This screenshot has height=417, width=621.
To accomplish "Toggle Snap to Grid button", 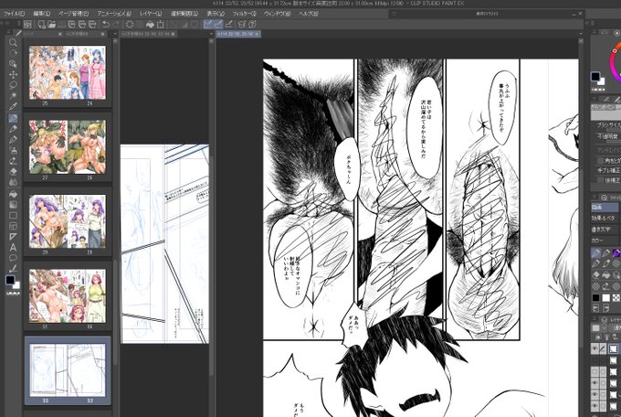I will click(228, 25).
